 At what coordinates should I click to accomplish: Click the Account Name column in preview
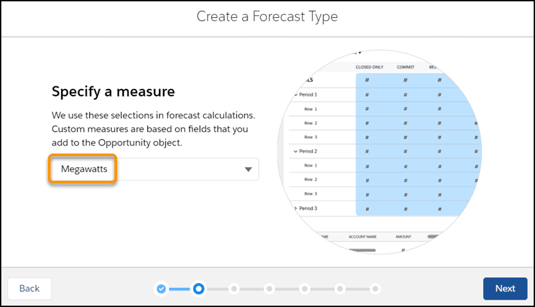pos(363,237)
